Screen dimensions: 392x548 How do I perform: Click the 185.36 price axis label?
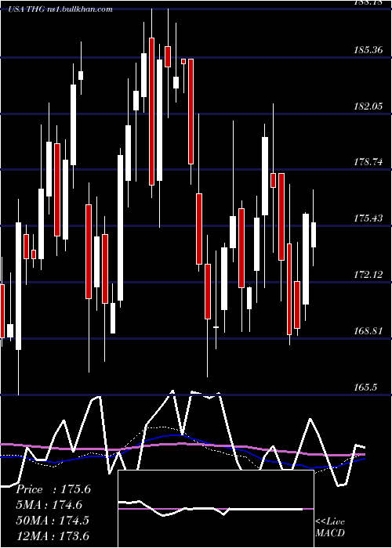[368, 50]
